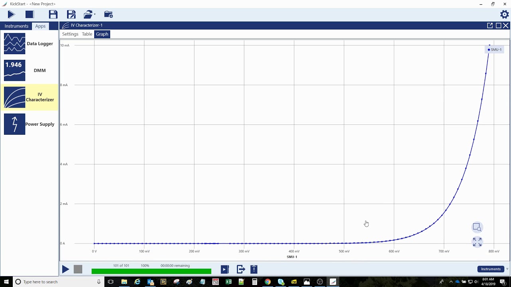Image resolution: width=511 pixels, height=287 pixels.
Task: Choose Save As floppy-with-pencil icon
Action: 71,15
